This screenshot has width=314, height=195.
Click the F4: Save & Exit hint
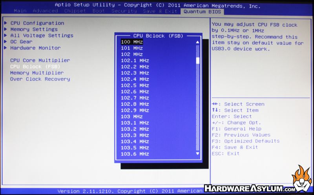(x=235, y=147)
